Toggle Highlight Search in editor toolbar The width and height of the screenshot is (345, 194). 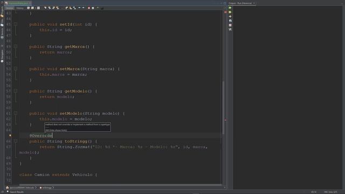[58, 8]
